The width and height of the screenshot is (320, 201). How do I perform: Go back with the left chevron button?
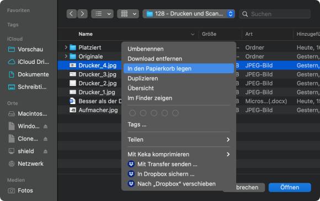pos(71,14)
